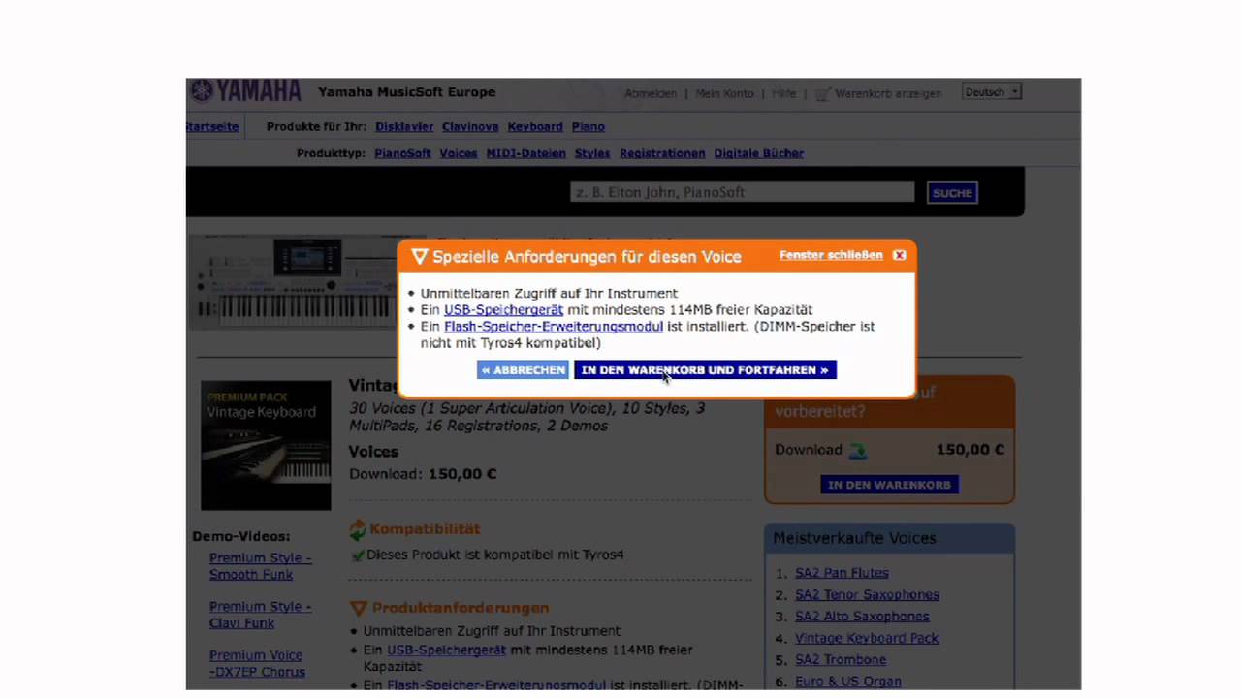This screenshot has height=698, width=1241.
Task: Open Hilfe link
Action: tap(784, 94)
